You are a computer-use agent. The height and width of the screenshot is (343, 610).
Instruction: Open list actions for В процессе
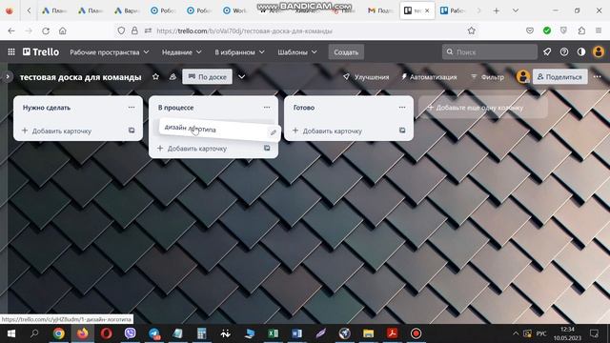pos(267,108)
